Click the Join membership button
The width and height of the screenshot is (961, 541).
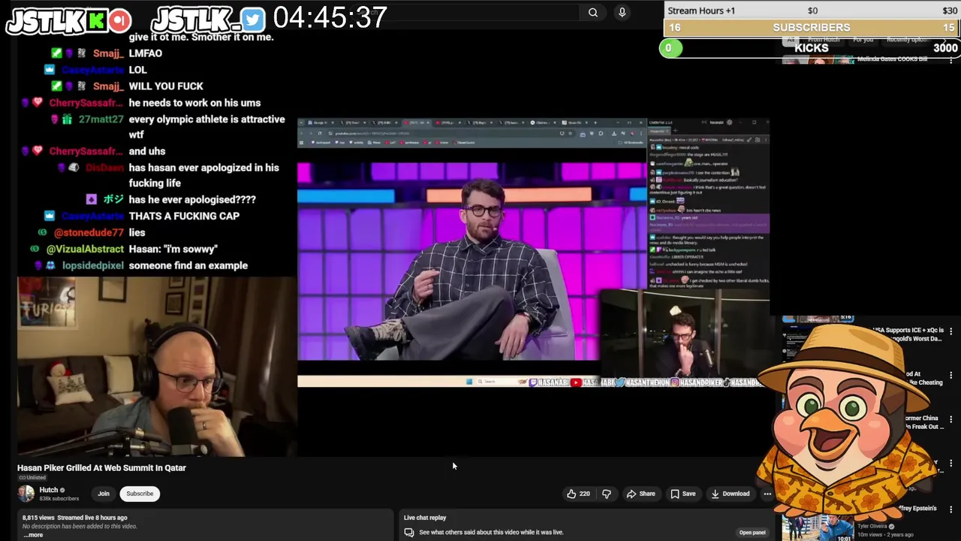[104, 494]
